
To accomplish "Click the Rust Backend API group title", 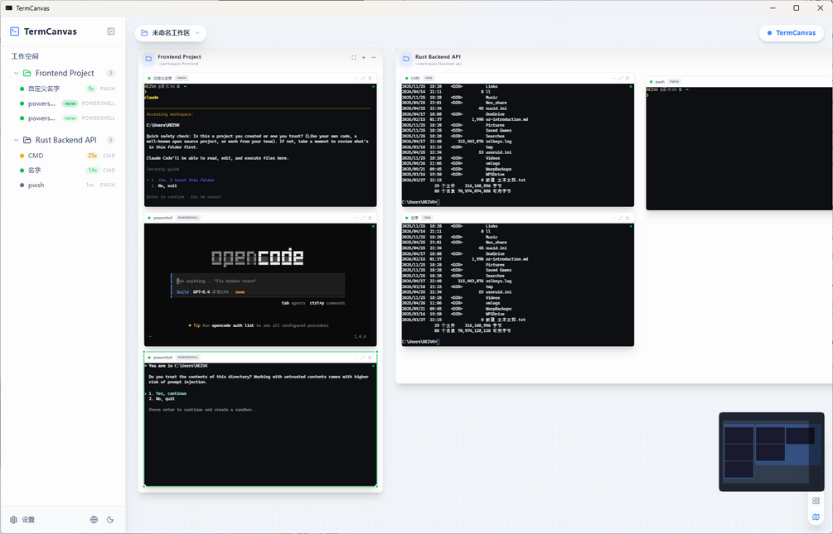I will [438, 57].
